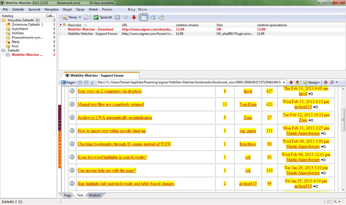Switch to the Analysis bottom tab

[95, 195]
